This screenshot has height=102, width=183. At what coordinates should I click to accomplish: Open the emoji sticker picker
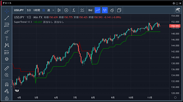pyautogui.click(x=7, y=59)
